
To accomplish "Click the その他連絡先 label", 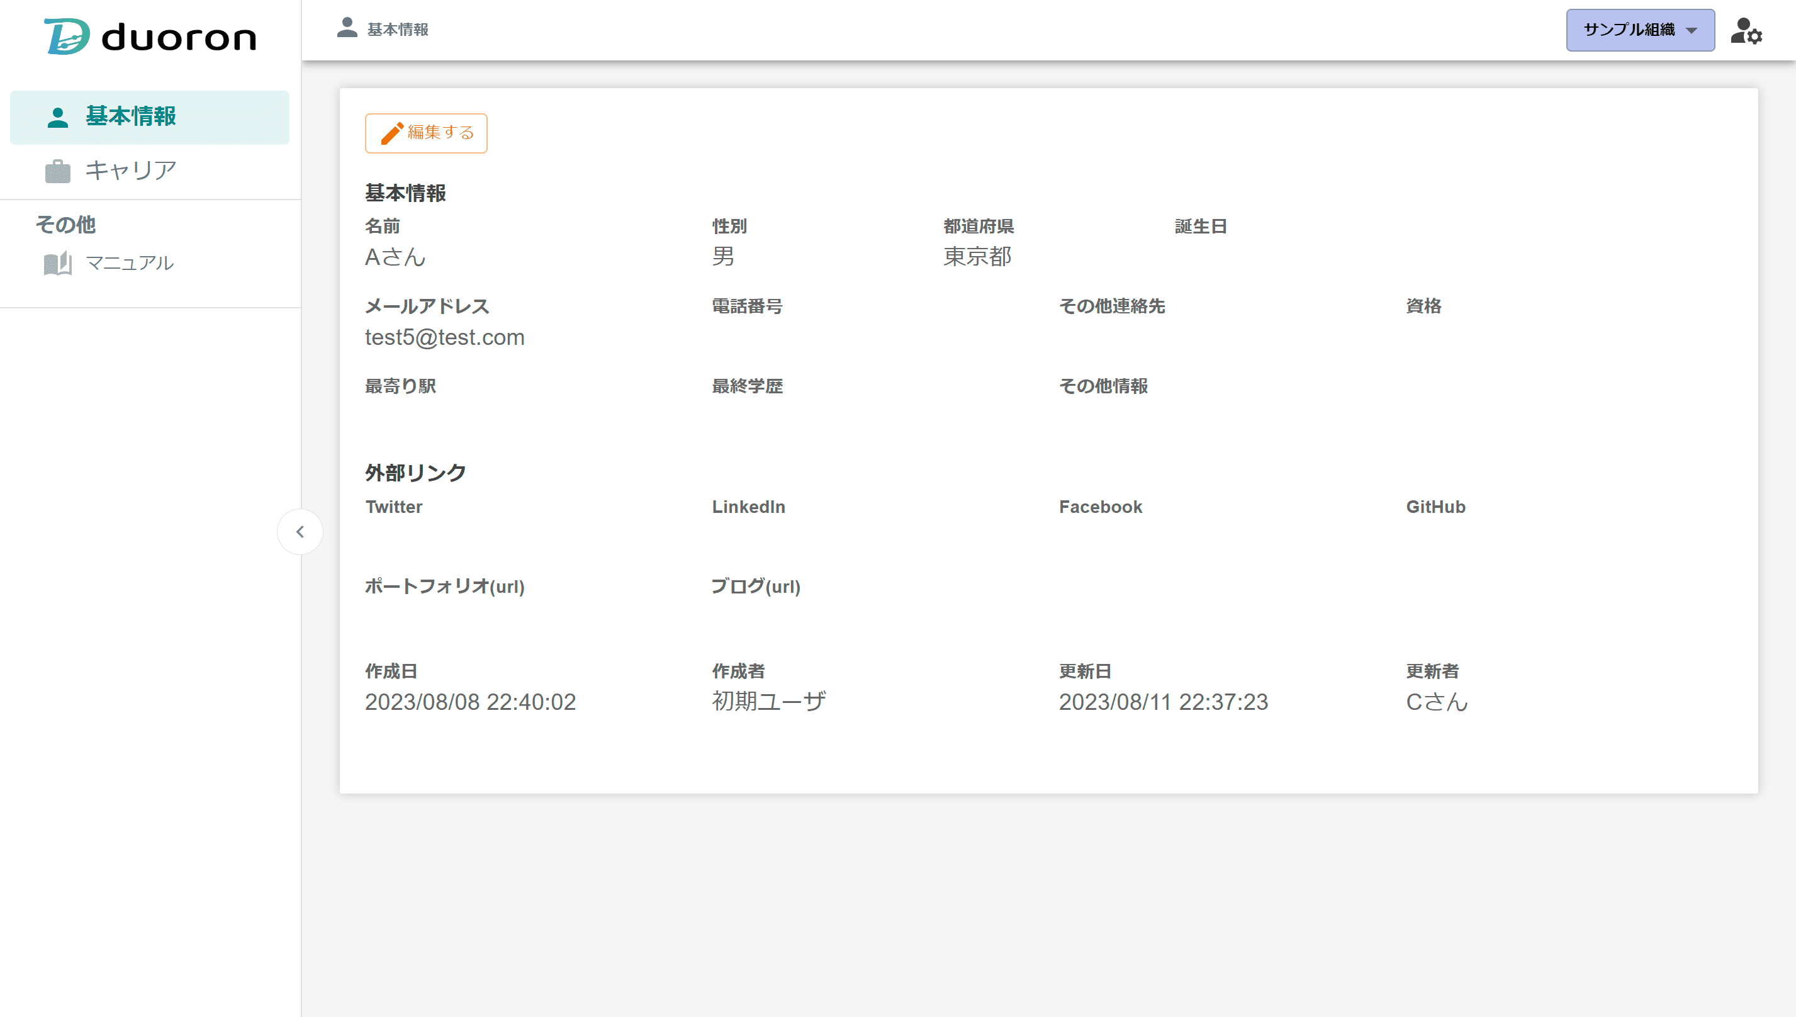I will click(1113, 306).
